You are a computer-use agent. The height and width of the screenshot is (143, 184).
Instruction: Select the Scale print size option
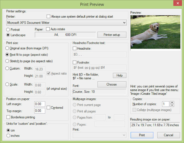tap(7, 84)
